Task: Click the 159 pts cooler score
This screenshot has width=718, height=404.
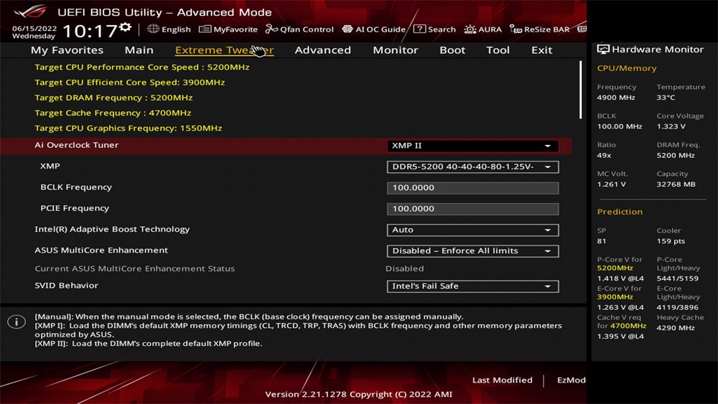Action: [x=671, y=240]
